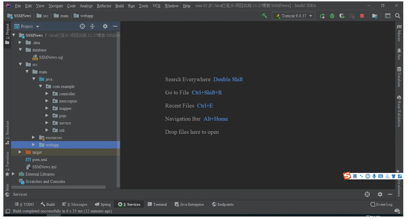The height and width of the screenshot is (219, 408).
Task: Collapse the src folder
Action: 20,64
